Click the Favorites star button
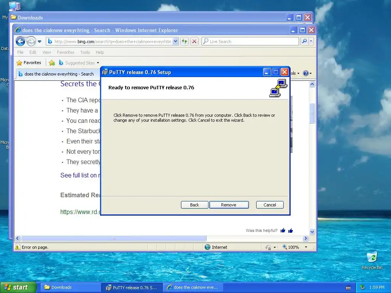 click(29, 63)
